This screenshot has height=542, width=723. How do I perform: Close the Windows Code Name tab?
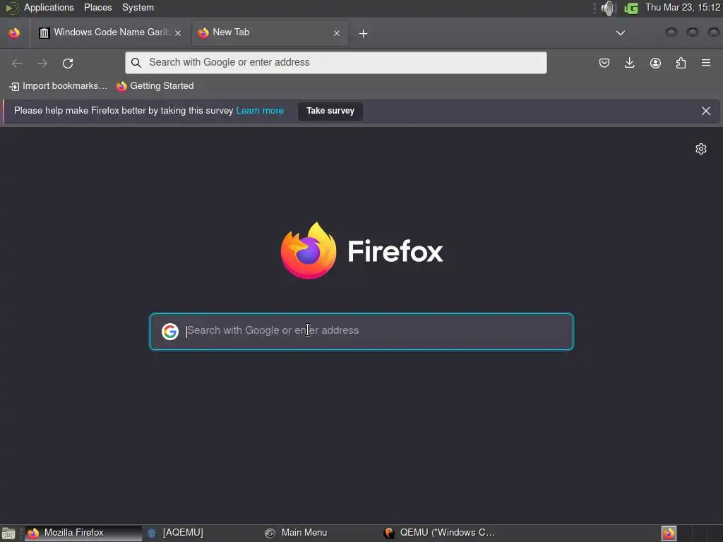178,33
